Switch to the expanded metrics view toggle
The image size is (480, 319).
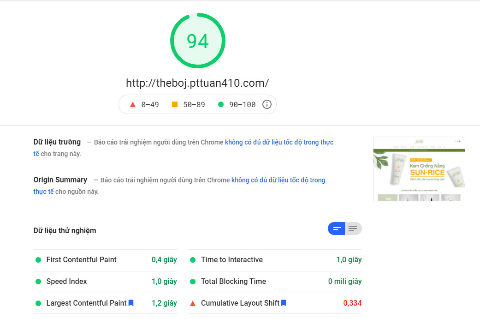353,229
